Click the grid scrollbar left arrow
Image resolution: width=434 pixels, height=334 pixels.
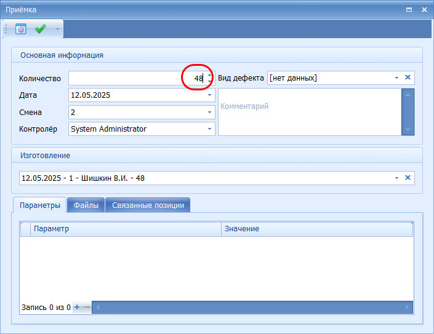(x=97, y=307)
